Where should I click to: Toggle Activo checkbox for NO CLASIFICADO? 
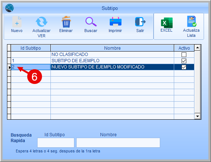pyautogui.click(x=184, y=54)
